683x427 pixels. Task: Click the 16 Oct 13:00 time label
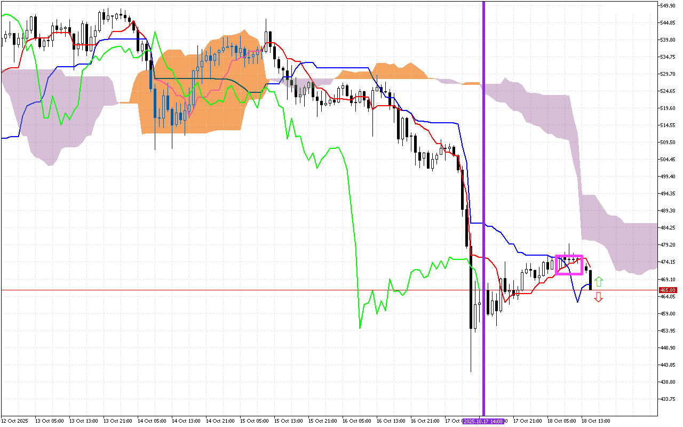[x=390, y=421]
